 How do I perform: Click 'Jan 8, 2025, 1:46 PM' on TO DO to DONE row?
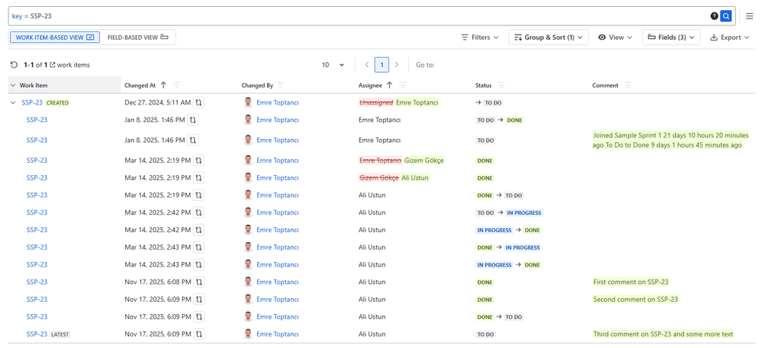[x=155, y=120]
